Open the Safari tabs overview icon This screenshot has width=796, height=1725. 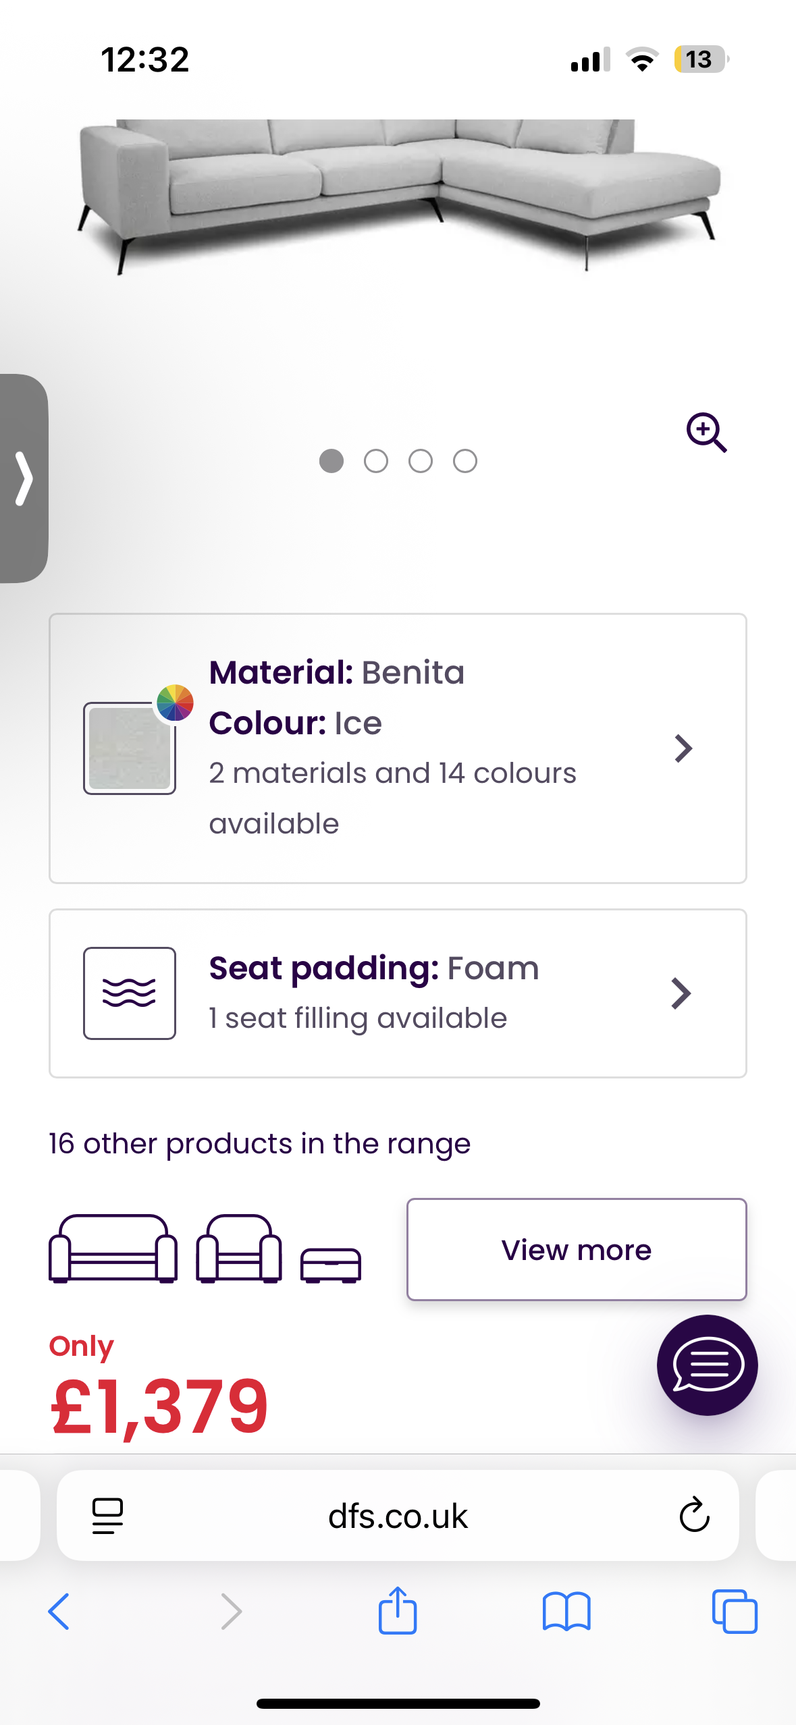click(735, 1612)
